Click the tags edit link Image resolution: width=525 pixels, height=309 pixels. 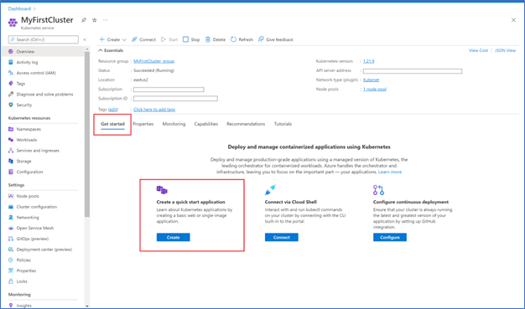tap(113, 110)
